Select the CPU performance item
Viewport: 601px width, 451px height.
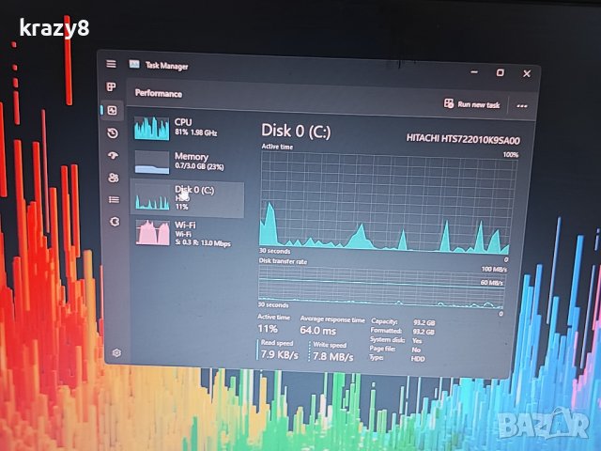(189, 127)
